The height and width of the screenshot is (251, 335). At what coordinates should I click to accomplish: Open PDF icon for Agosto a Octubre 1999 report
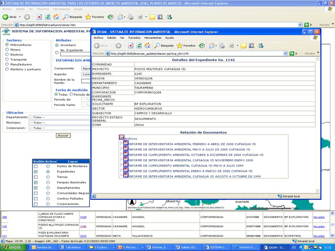coord(126,175)
